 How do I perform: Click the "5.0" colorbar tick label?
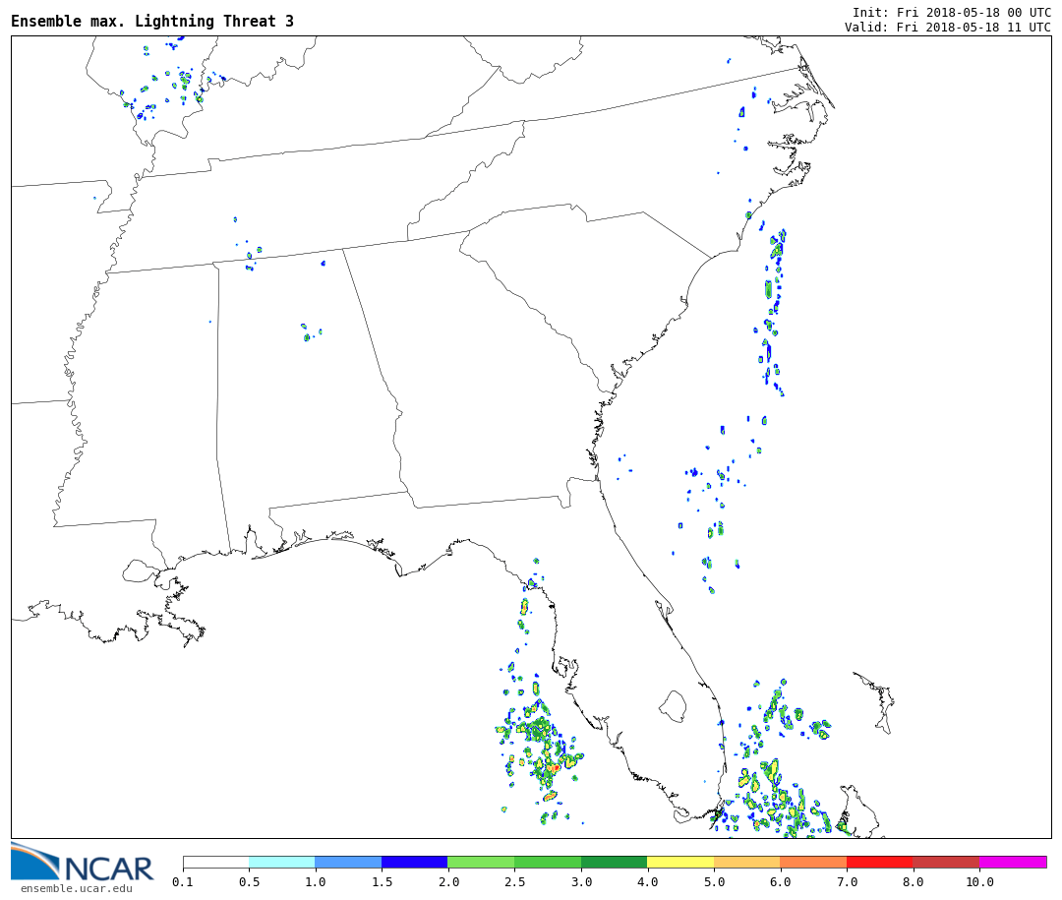click(713, 882)
